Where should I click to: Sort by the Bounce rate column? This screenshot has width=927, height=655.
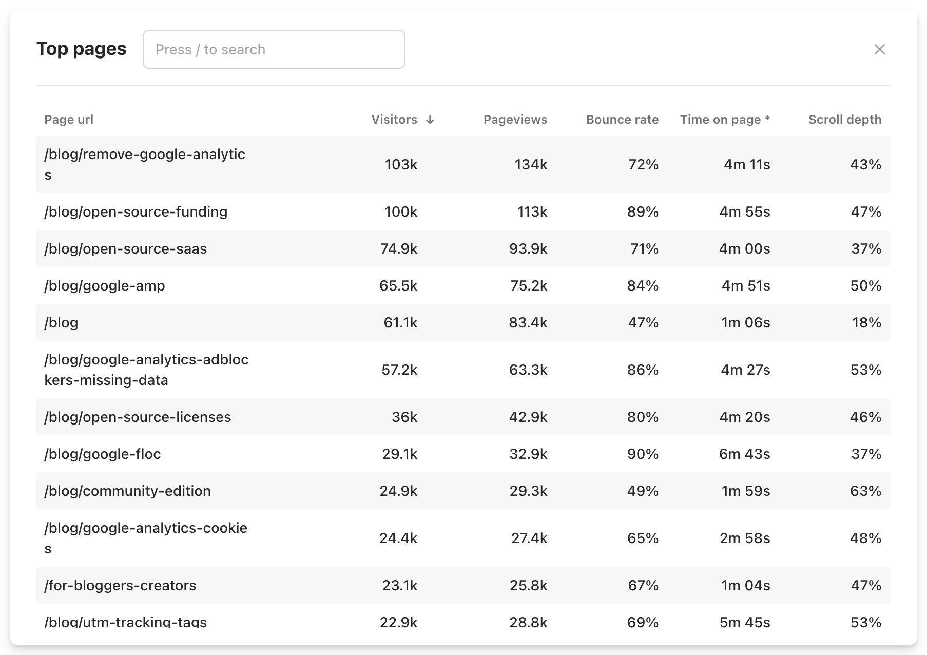[622, 119]
